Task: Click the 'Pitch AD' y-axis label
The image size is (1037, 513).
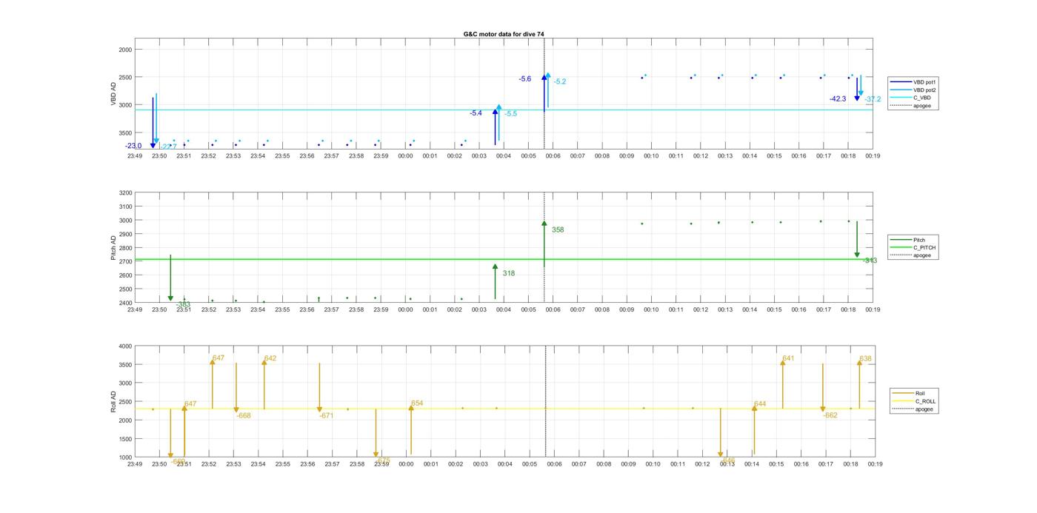Action: click(x=113, y=248)
